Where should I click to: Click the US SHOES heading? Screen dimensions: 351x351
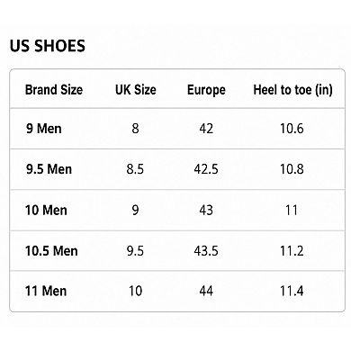coord(48,46)
